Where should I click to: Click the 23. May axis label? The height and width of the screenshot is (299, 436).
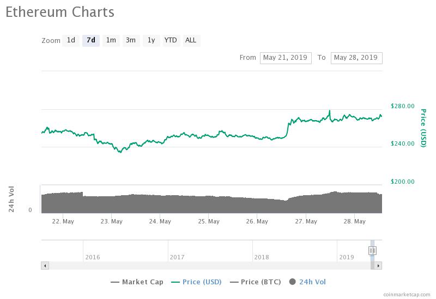(x=112, y=221)
